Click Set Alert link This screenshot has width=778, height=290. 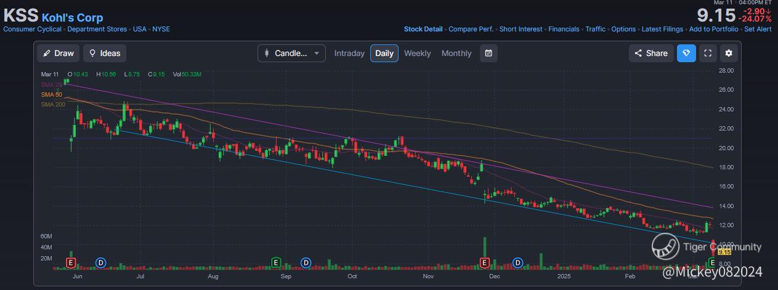tap(758, 29)
